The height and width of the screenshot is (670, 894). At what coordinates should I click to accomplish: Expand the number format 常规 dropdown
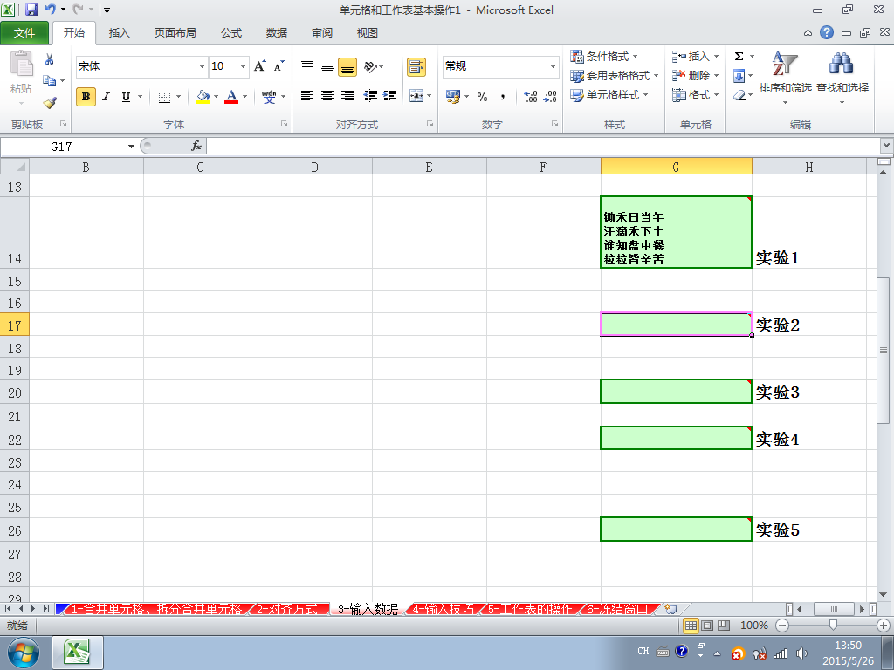pos(553,66)
